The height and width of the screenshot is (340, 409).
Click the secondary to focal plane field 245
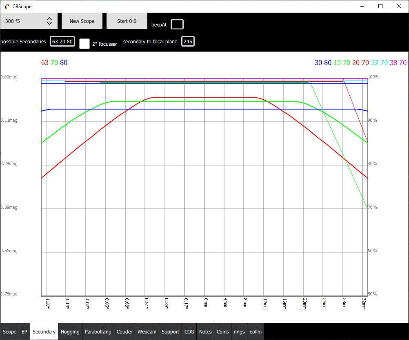coord(188,42)
